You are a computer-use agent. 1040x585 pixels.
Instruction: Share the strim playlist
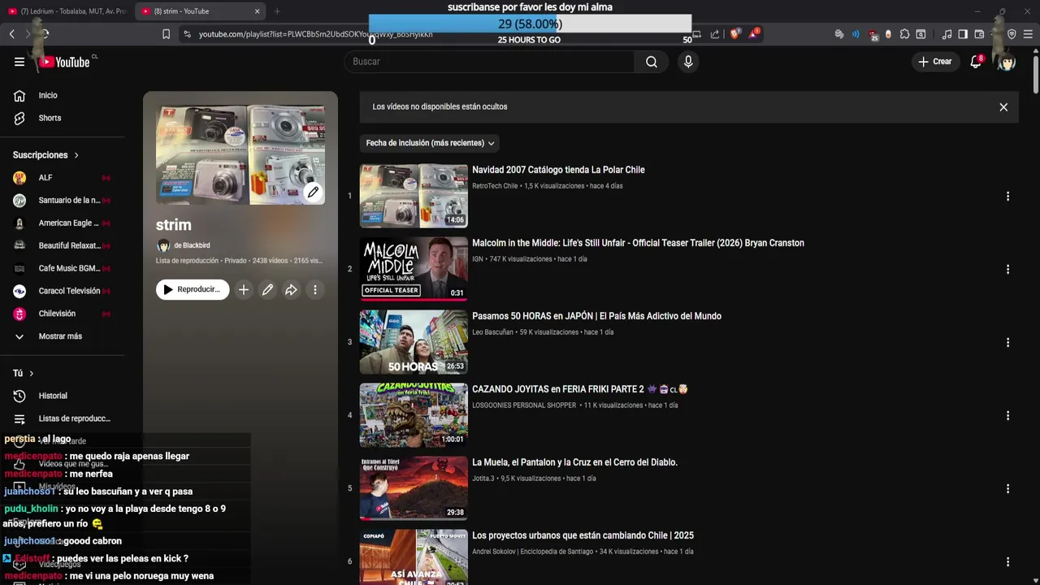point(291,289)
